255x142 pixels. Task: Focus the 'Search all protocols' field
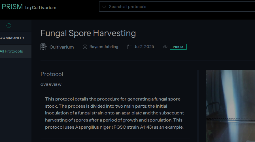click(176, 7)
